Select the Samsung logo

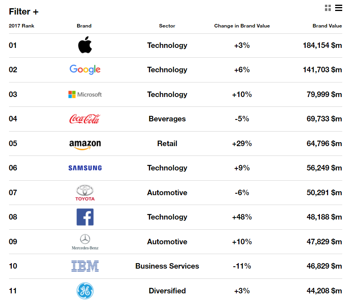coord(85,168)
